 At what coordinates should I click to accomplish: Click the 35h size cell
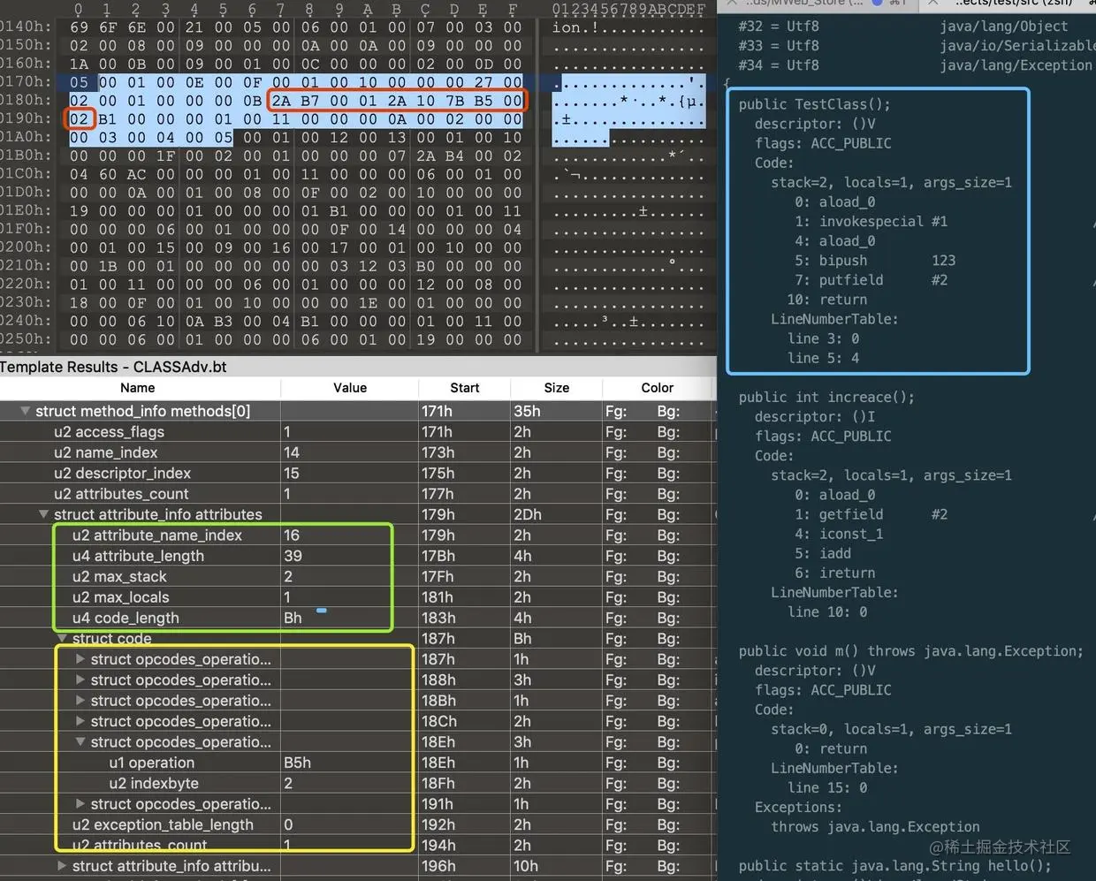click(x=557, y=411)
